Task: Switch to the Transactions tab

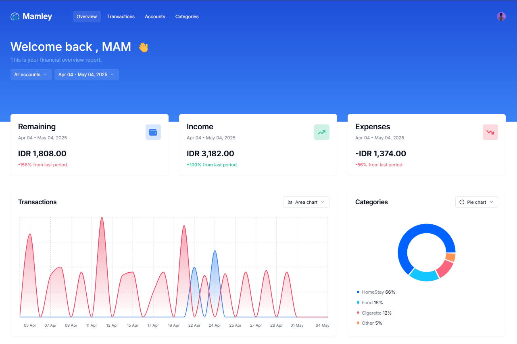Action: click(121, 17)
